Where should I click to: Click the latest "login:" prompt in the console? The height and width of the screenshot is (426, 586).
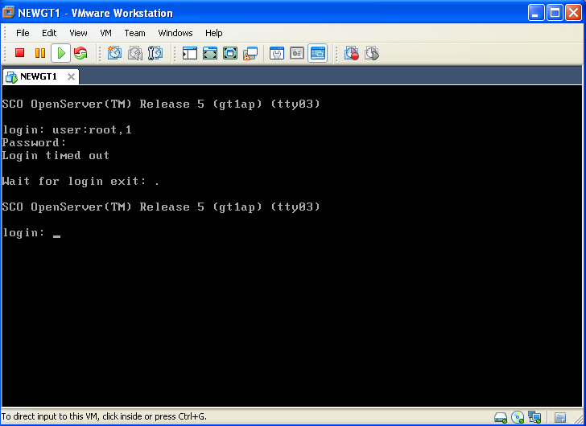click(x=23, y=233)
